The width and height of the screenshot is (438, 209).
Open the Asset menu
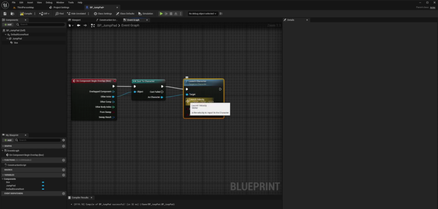(30, 3)
